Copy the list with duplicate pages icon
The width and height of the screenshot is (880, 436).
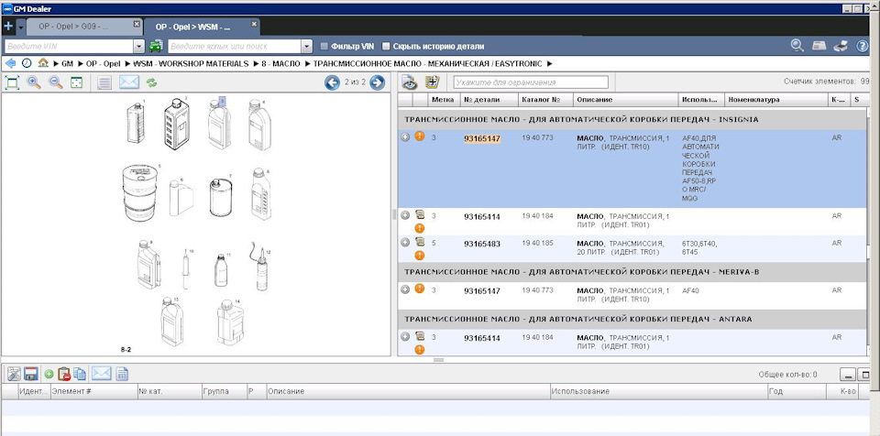80,374
